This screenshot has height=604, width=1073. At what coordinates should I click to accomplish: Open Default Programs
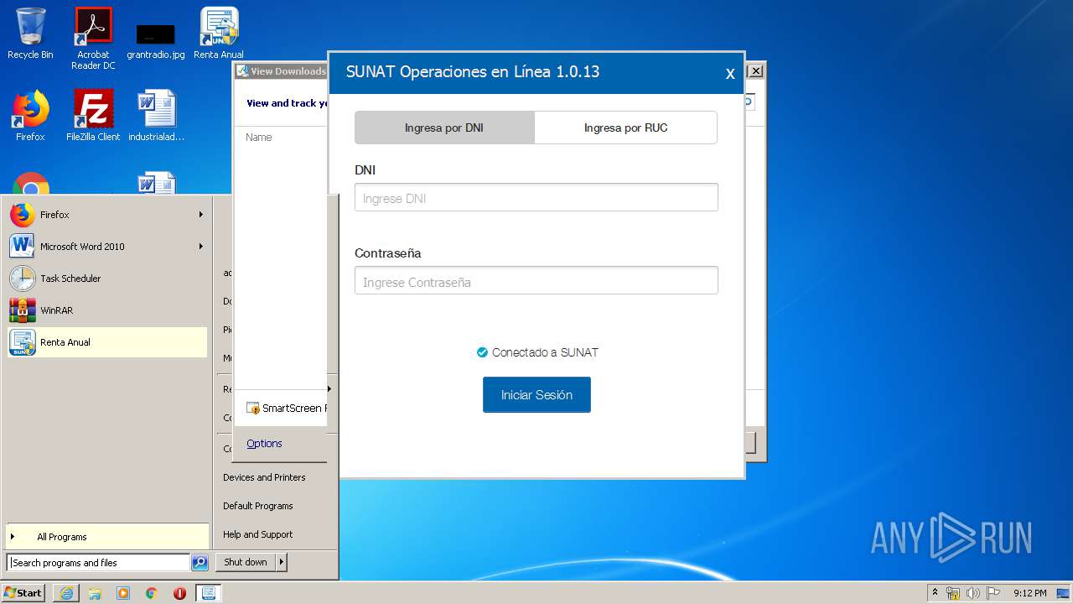pos(257,506)
